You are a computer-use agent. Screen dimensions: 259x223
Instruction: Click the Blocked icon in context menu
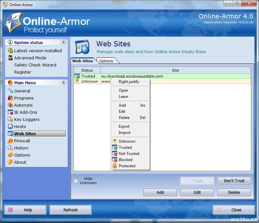[115, 159]
